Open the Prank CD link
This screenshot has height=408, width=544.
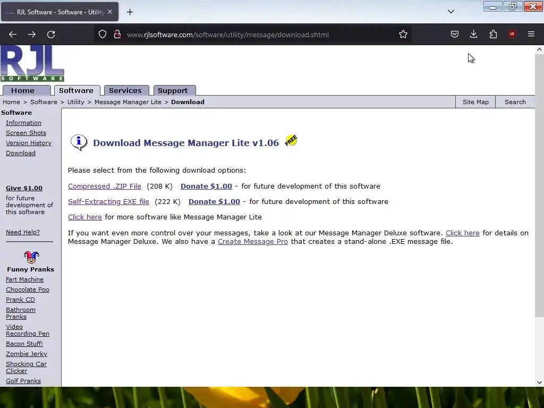pos(21,300)
